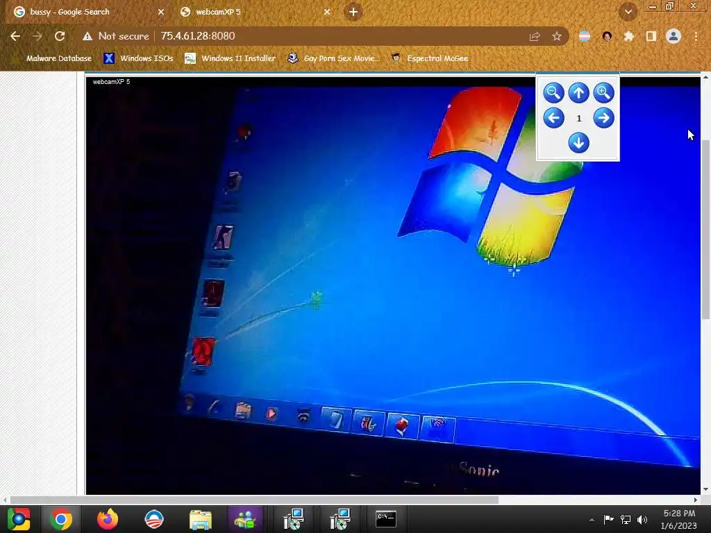Open File Explorer from the taskbar
Screen dimensions: 711x533
click(201, 519)
